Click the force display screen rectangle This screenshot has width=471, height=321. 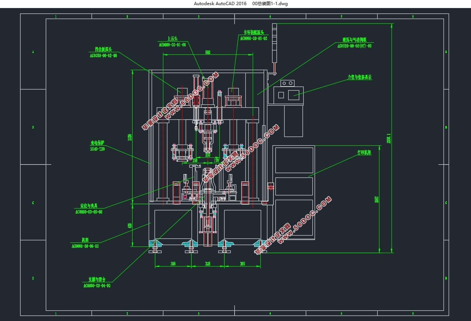click(294, 95)
